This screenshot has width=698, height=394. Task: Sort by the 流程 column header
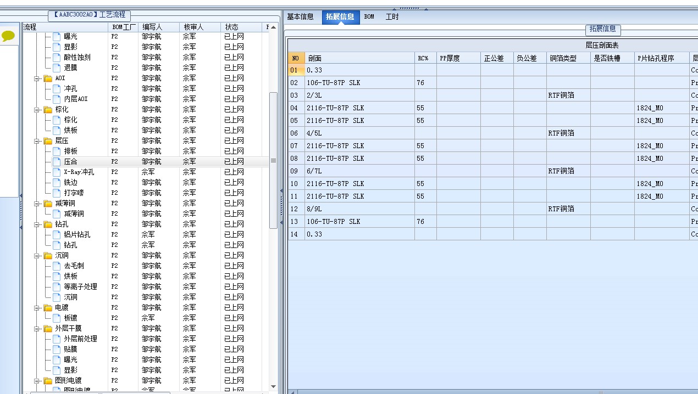coord(65,27)
